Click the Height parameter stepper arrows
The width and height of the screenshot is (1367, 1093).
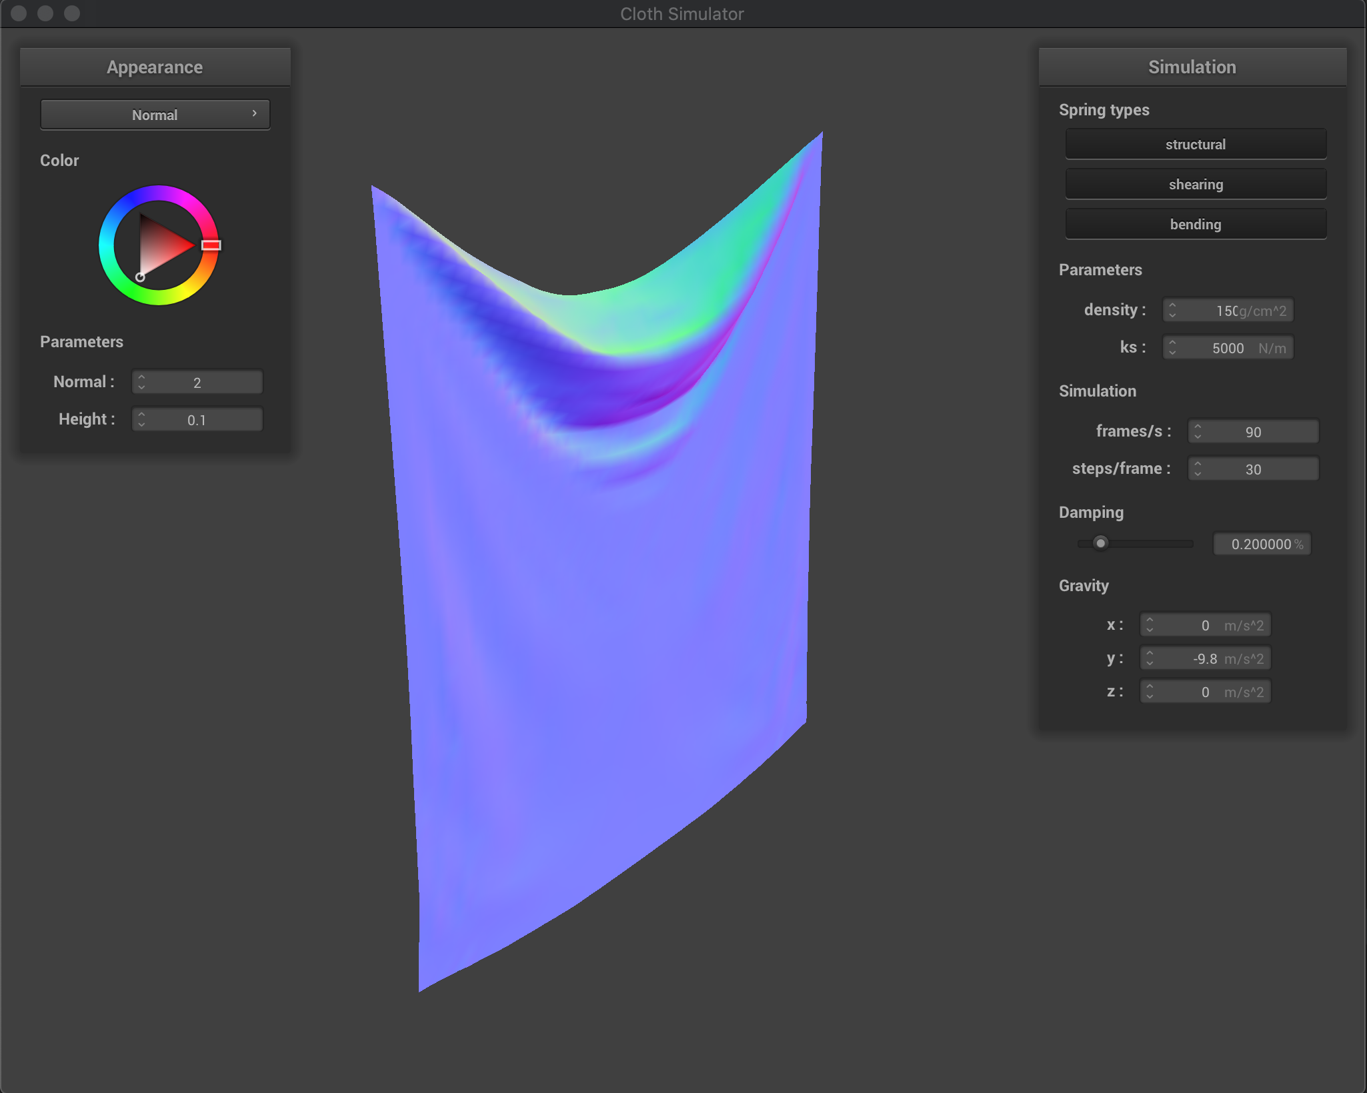point(141,420)
